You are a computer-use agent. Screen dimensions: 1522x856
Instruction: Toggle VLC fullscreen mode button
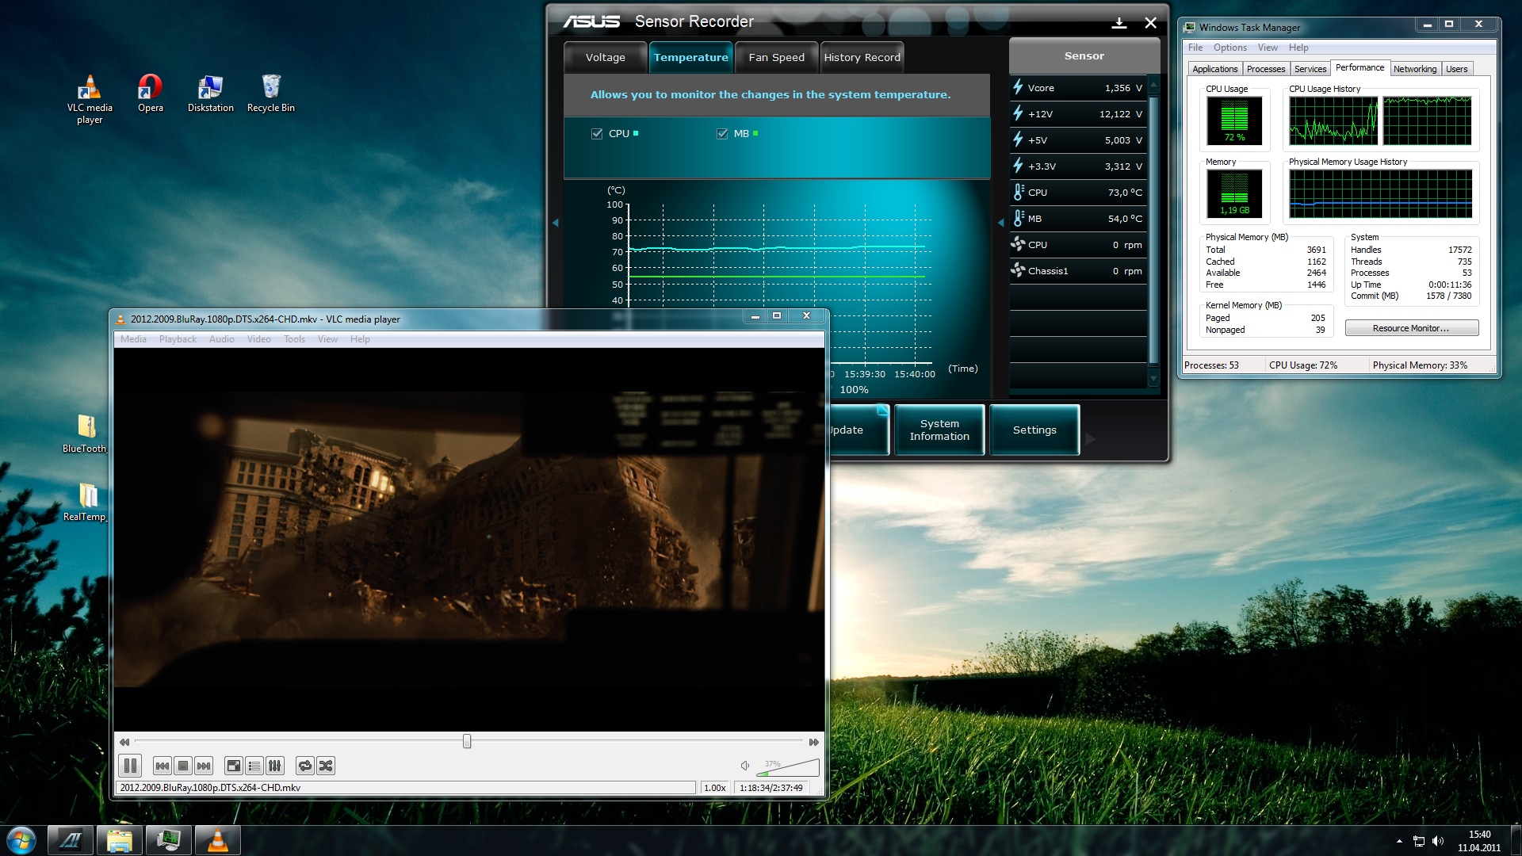click(x=234, y=766)
